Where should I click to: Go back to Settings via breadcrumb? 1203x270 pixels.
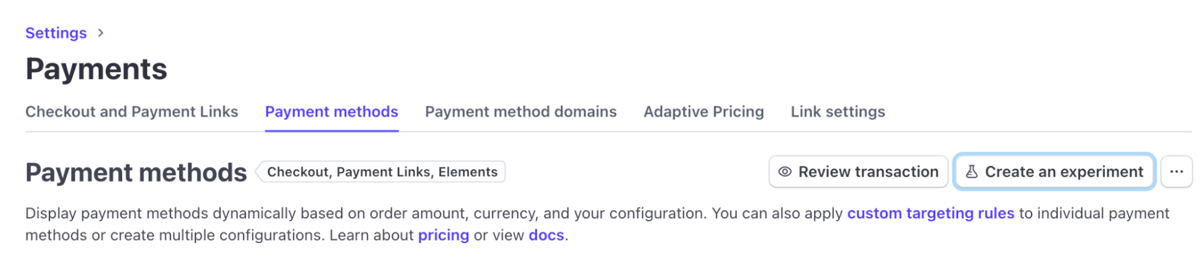point(56,33)
